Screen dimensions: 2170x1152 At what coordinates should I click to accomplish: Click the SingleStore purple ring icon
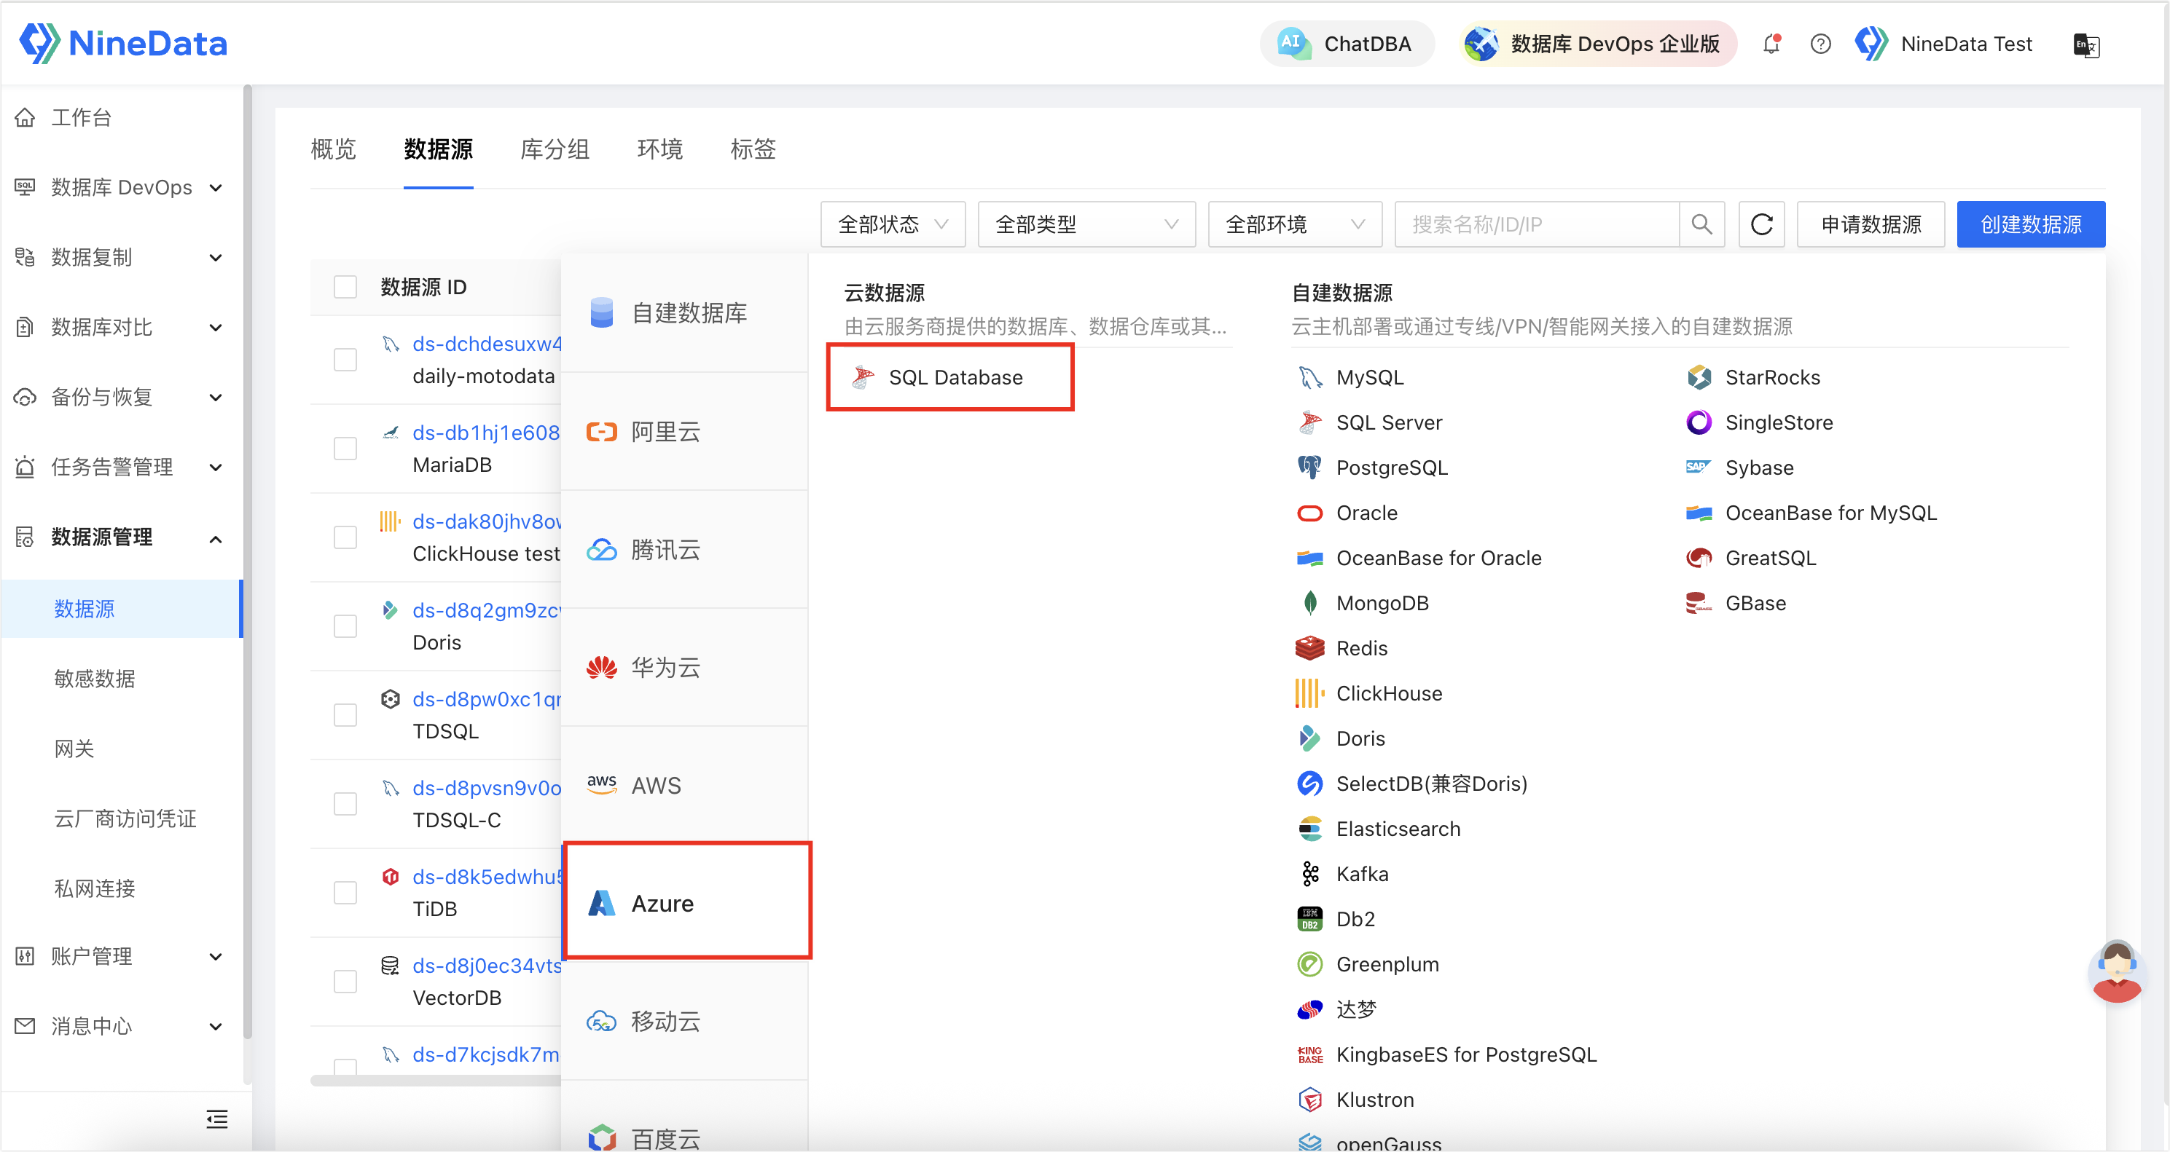click(1699, 423)
